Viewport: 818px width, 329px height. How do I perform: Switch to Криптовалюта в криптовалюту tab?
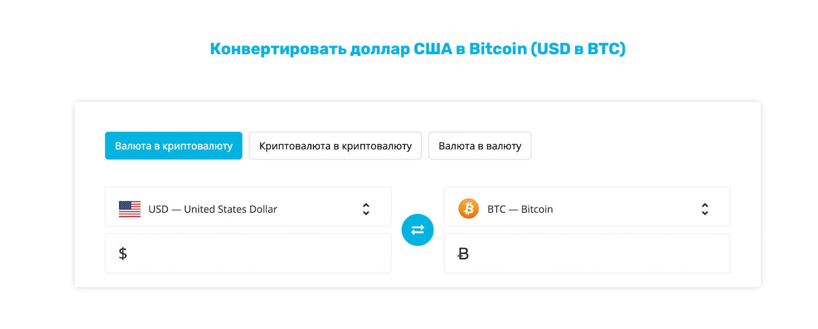(335, 146)
